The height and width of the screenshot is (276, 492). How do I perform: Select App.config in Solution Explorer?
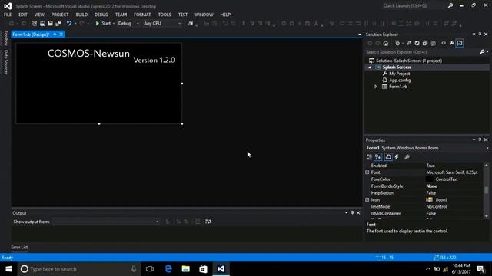(x=400, y=80)
